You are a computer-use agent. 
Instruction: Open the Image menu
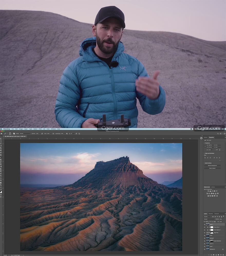21,129
